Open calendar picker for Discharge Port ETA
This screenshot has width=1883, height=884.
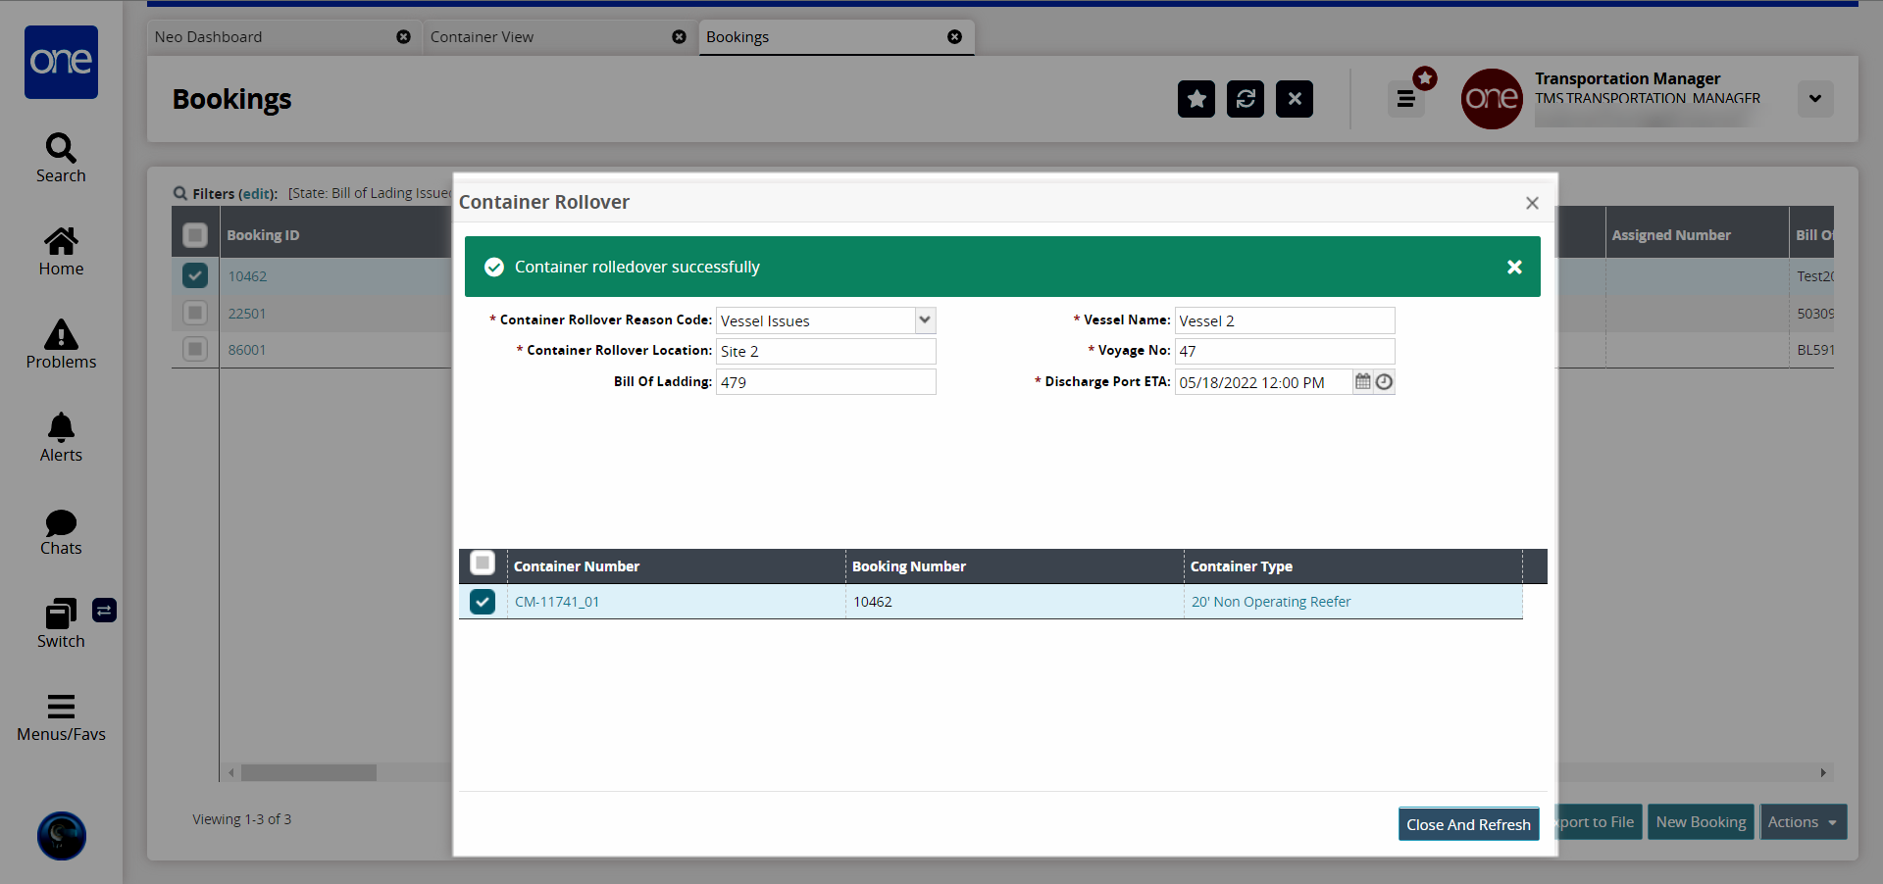(x=1362, y=382)
